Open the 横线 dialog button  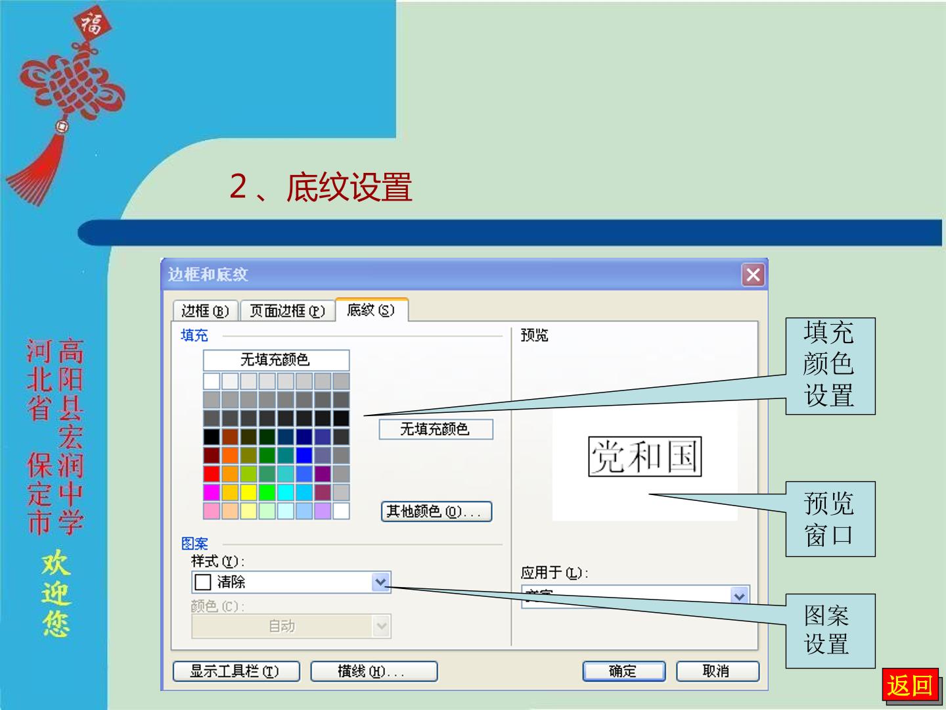click(x=373, y=671)
